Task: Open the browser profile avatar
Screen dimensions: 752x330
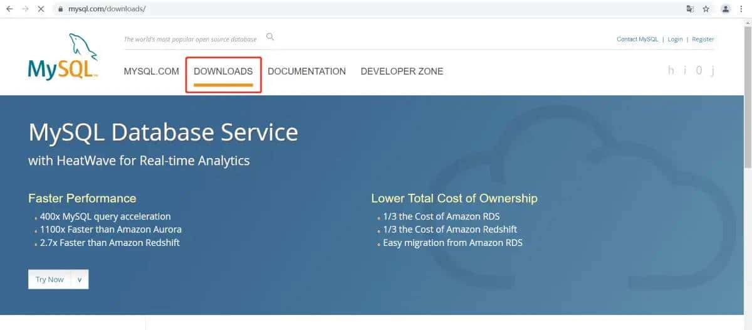Action: [x=726, y=9]
